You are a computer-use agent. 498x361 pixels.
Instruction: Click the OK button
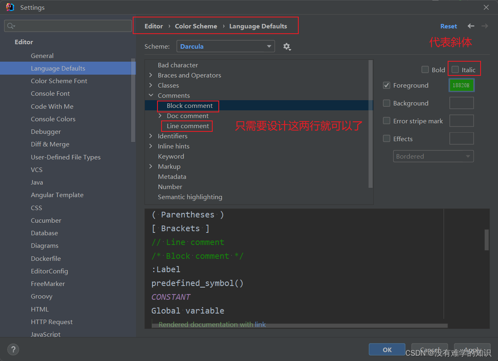tap(387, 350)
